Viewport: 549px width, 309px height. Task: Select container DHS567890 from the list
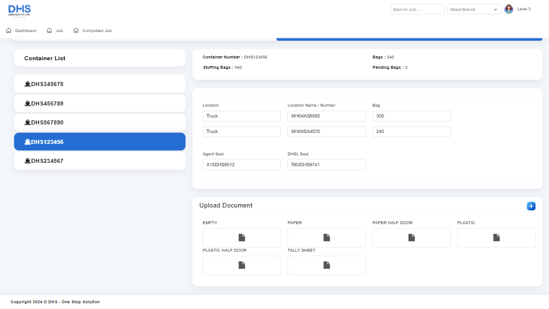click(99, 123)
